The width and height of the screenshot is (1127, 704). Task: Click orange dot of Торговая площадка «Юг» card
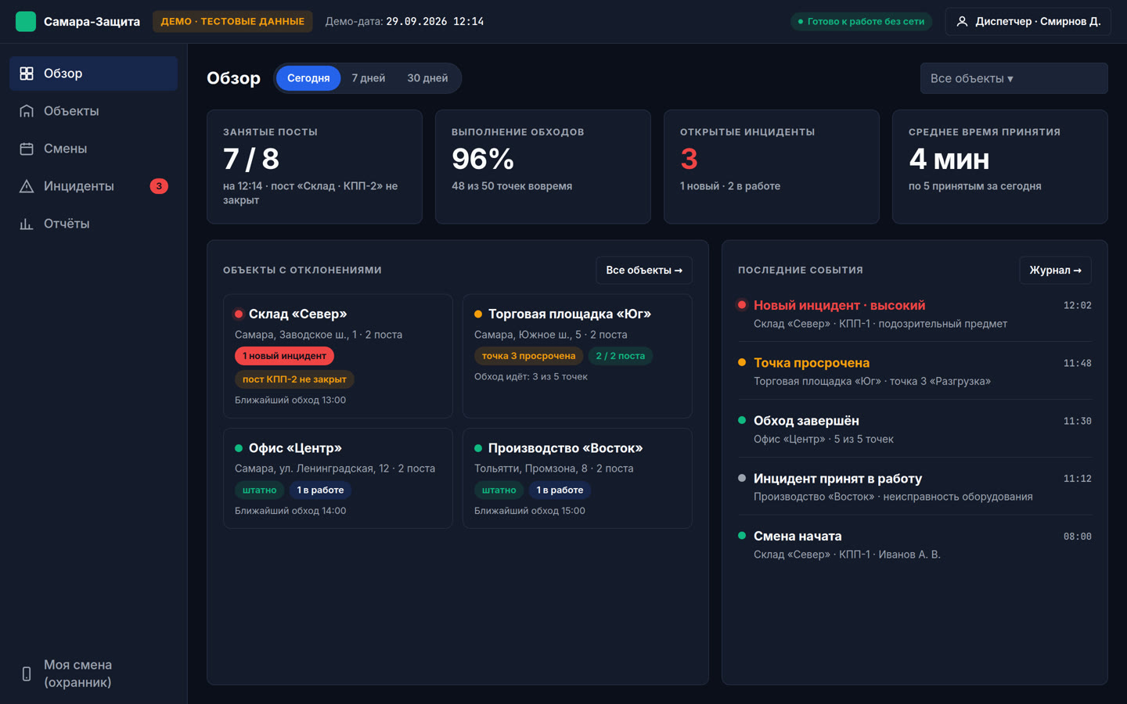click(x=478, y=314)
